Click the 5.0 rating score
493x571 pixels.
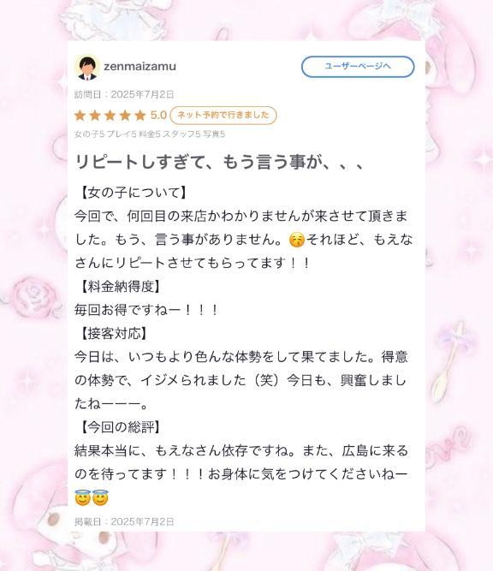158,116
